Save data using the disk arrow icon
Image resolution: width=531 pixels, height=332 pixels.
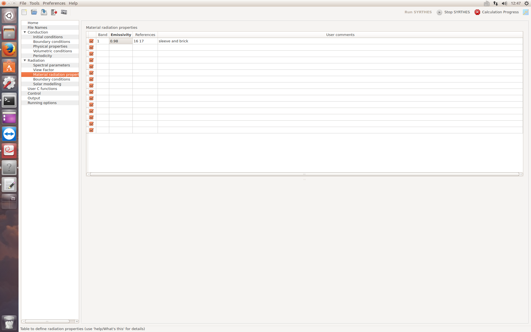coord(44,12)
